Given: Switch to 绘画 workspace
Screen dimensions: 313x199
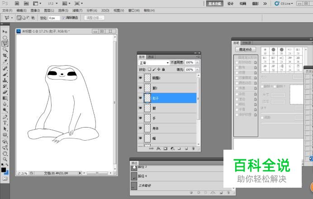Looking at the screenshot, I should point(243,4).
